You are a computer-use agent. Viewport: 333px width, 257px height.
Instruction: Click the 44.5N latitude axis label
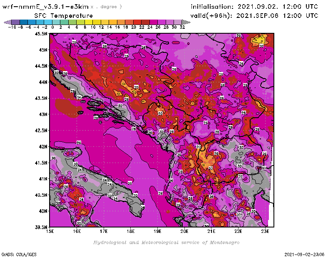coord(41,66)
